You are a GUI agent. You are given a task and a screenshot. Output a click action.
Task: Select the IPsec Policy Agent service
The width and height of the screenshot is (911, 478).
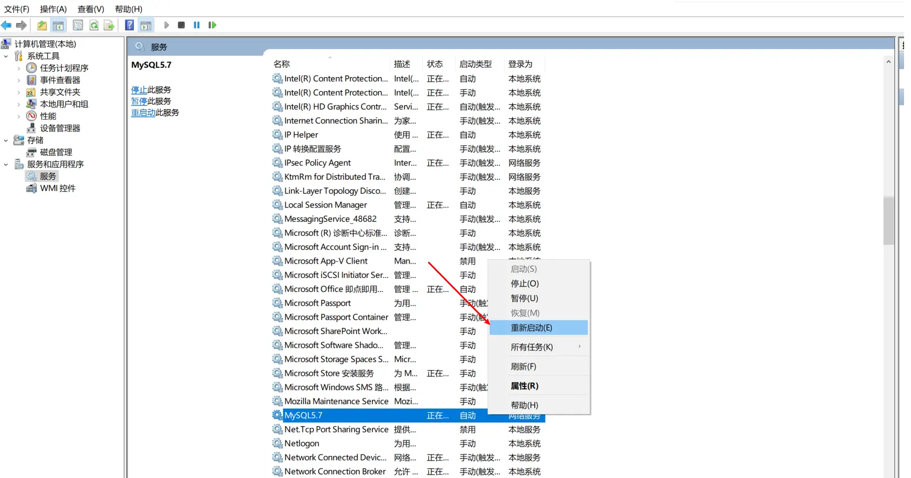tap(408, 163)
